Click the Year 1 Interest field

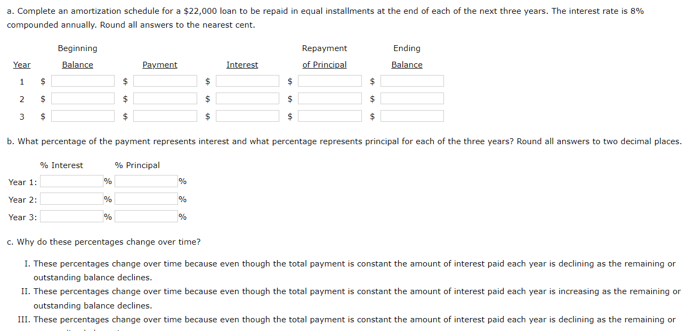[x=247, y=81]
